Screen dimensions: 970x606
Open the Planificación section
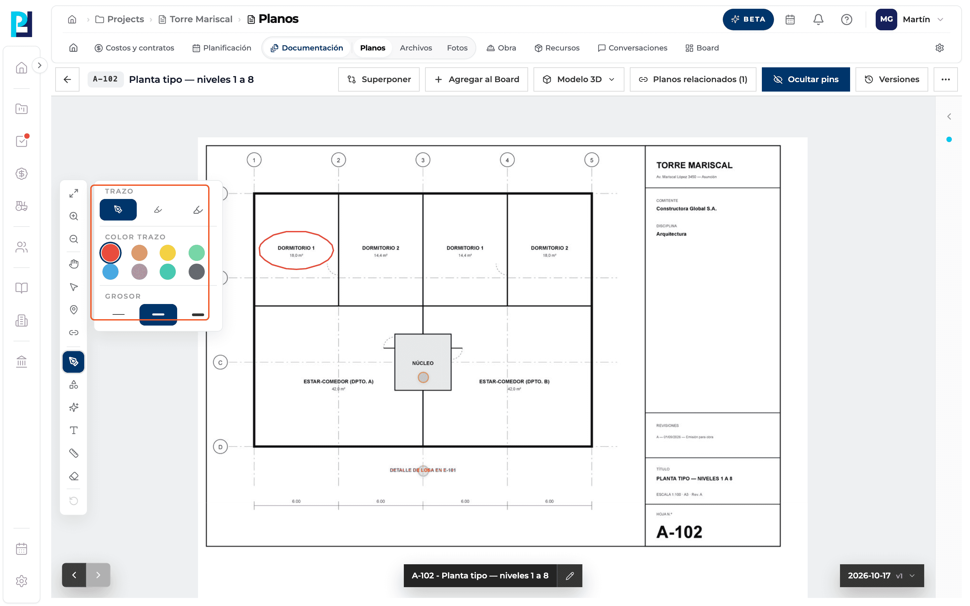pos(222,48)
